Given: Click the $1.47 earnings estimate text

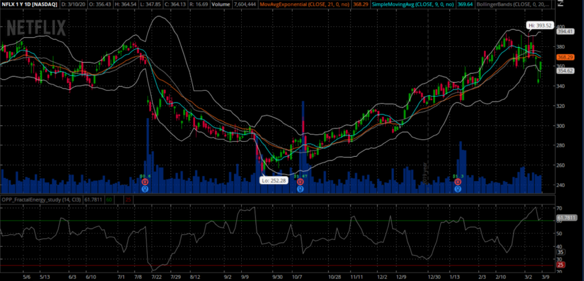Looking at the screenshot, I should pos(300,176).
